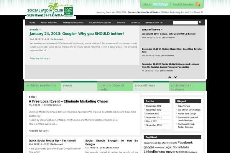
Task: Open events » section heading link
Action: [x=35, y=29]
